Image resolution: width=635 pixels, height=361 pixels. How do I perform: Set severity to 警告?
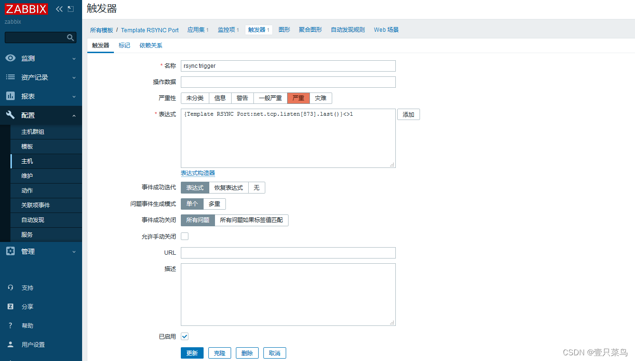click(243, 98)
